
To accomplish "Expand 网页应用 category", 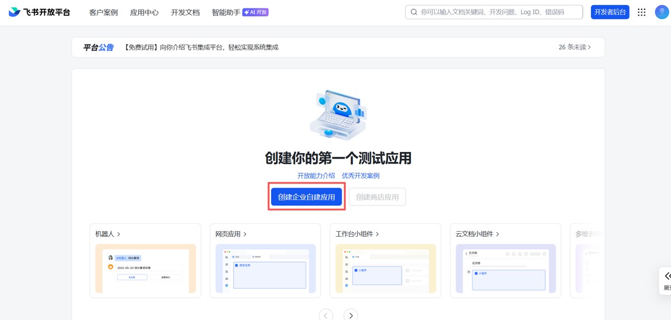I will tap(231, 234).
